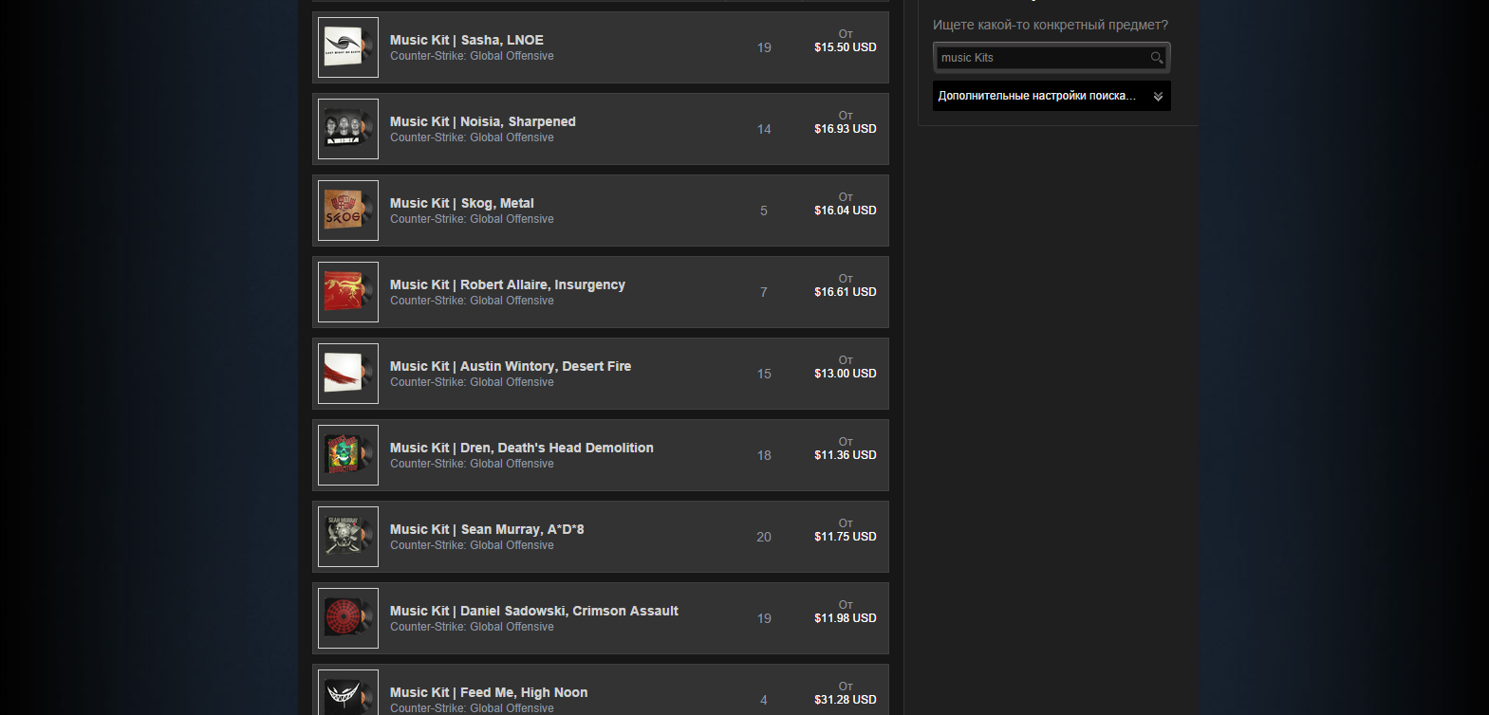Click the game name under Crimson Assault
Viewport: 1489px width, 715px height.
(x=472, y=627)
